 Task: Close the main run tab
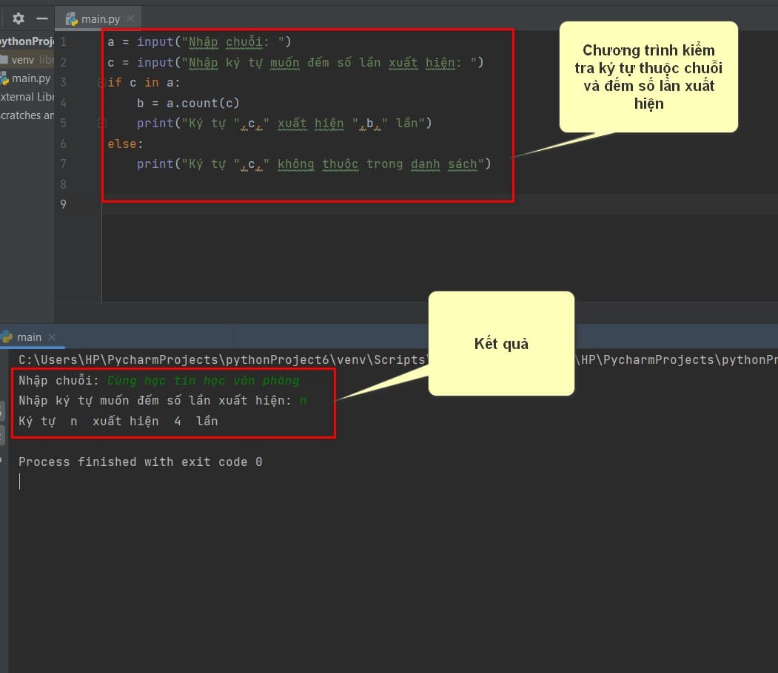(52, 337)
